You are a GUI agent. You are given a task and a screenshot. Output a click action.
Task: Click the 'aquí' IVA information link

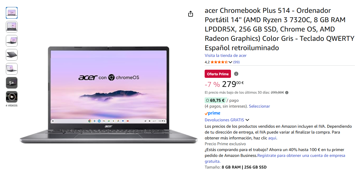(272, 138)
